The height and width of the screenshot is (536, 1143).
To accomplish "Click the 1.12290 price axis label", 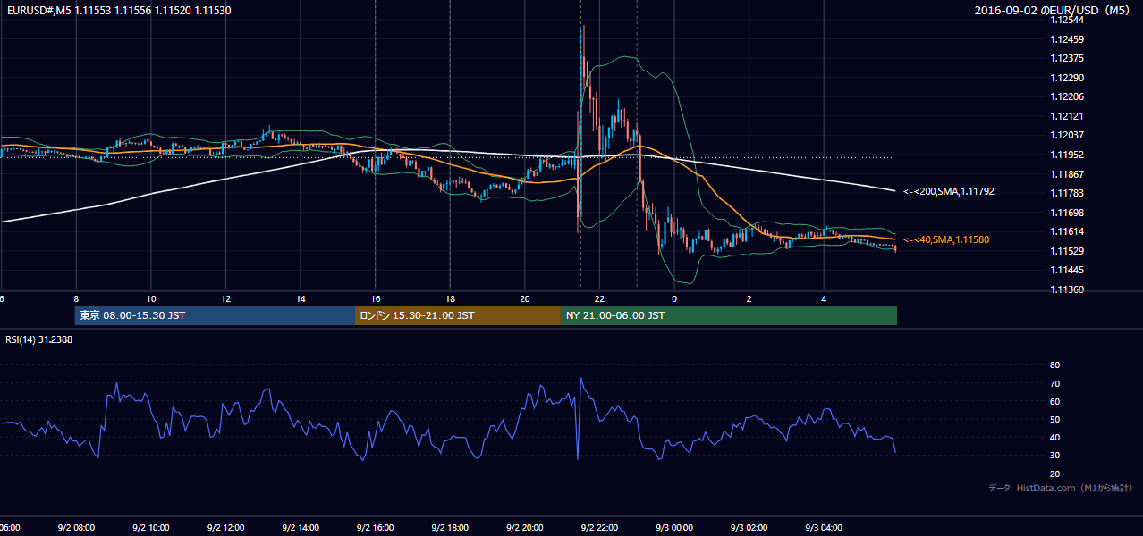I will 1068,78.
